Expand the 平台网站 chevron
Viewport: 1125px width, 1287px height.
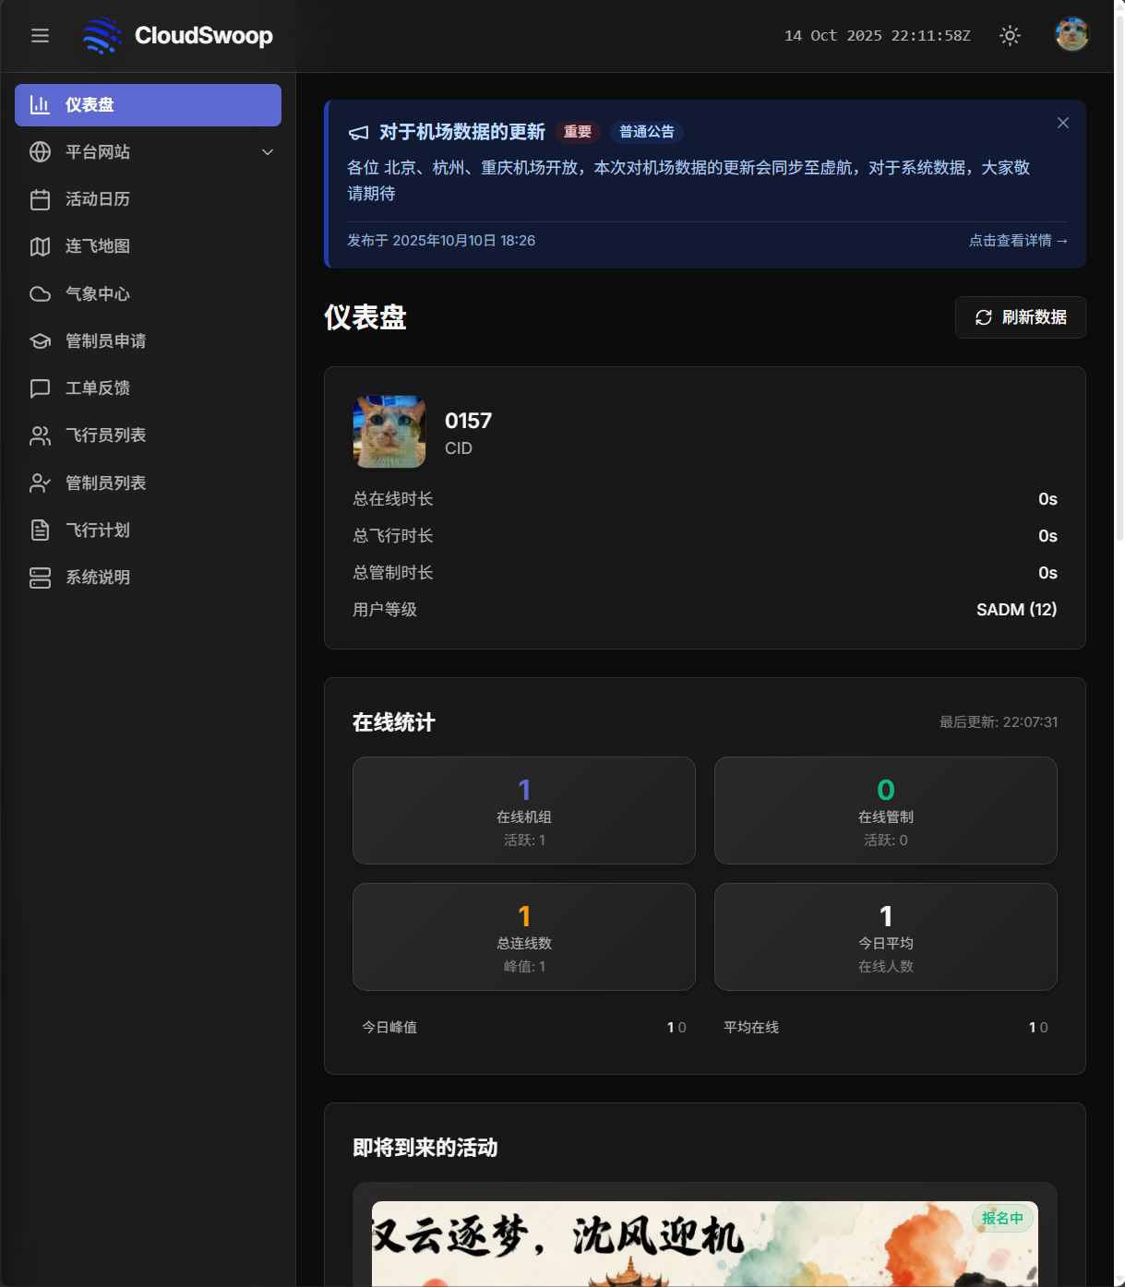(268, 152)
